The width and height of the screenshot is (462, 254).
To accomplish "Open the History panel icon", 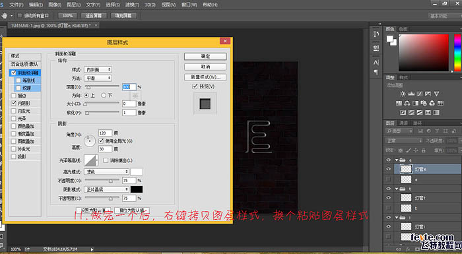I will [x=376, y=34].
